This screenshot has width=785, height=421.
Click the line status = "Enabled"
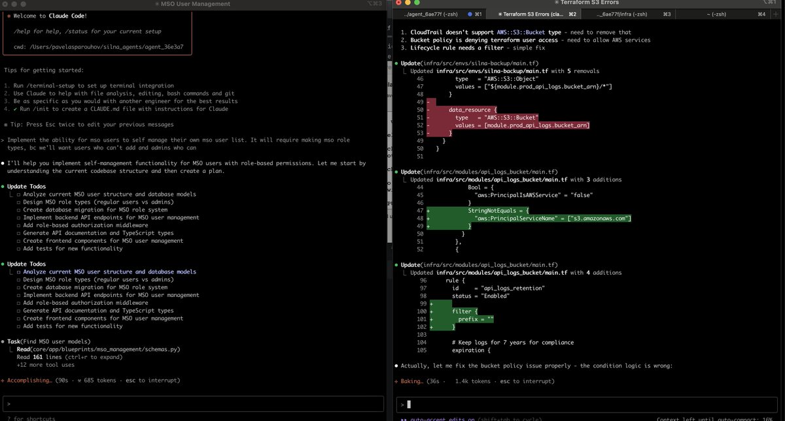480,296
